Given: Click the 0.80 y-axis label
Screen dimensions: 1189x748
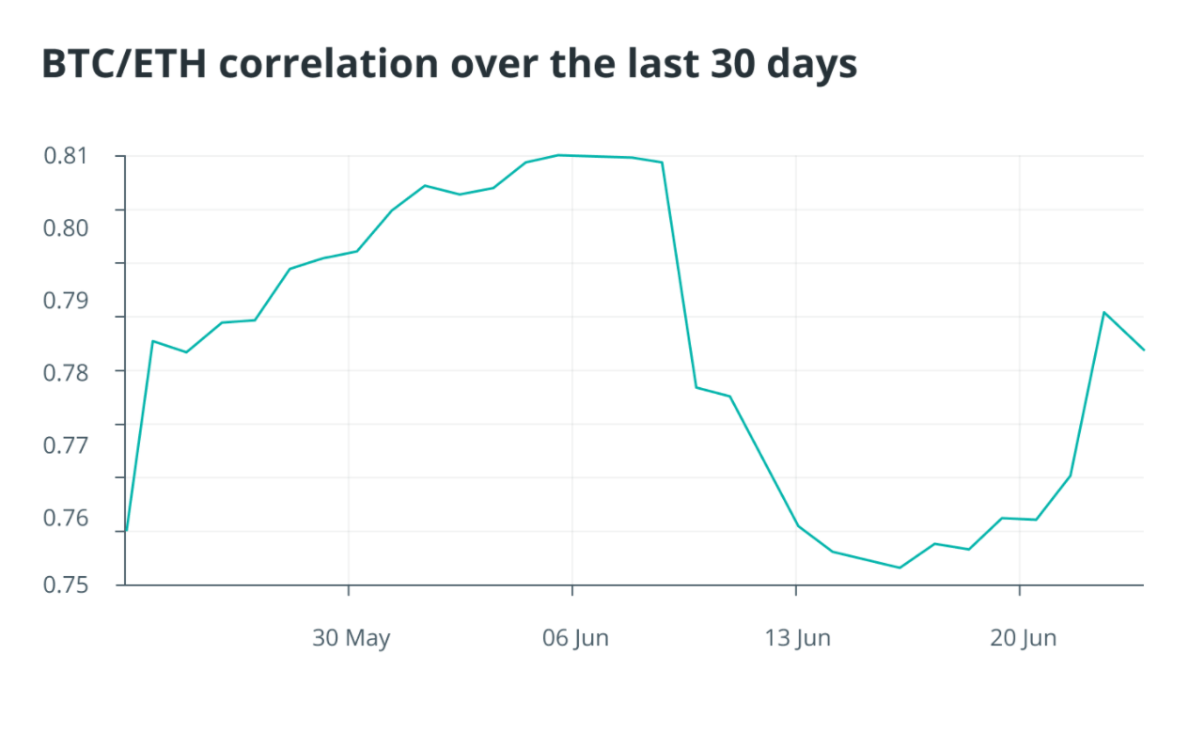Looking at the screenshot, I should pyautogui.click(x=67, y=228).
